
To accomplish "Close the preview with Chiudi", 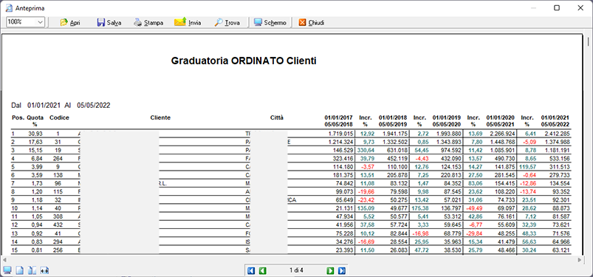I will tap(312, 23).
